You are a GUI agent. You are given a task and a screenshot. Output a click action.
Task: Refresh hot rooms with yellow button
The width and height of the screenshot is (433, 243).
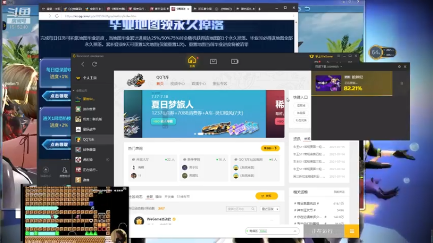coord(270,148)
